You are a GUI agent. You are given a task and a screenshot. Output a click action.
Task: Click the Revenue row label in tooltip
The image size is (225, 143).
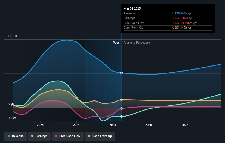(129, 13)
